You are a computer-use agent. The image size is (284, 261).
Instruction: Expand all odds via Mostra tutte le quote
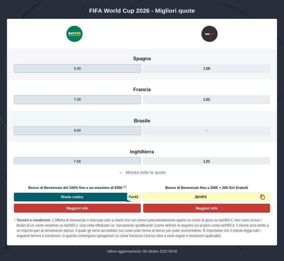coord(146,173)
